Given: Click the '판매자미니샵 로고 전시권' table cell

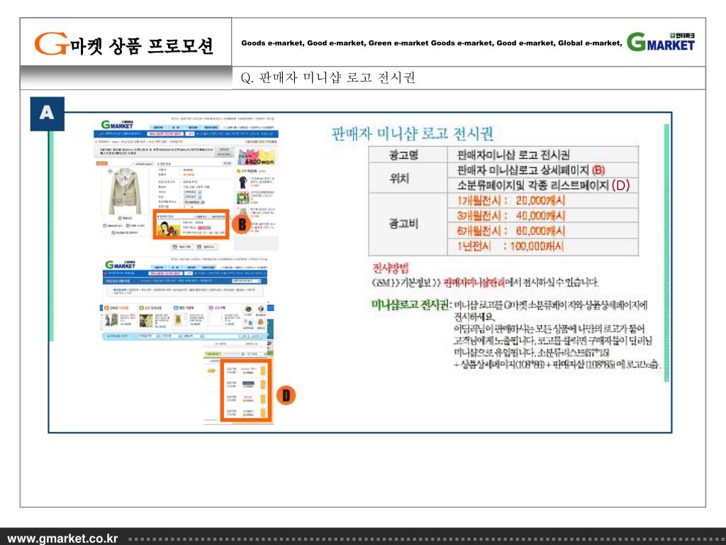Looking at the screenshot, I should 542,155.
